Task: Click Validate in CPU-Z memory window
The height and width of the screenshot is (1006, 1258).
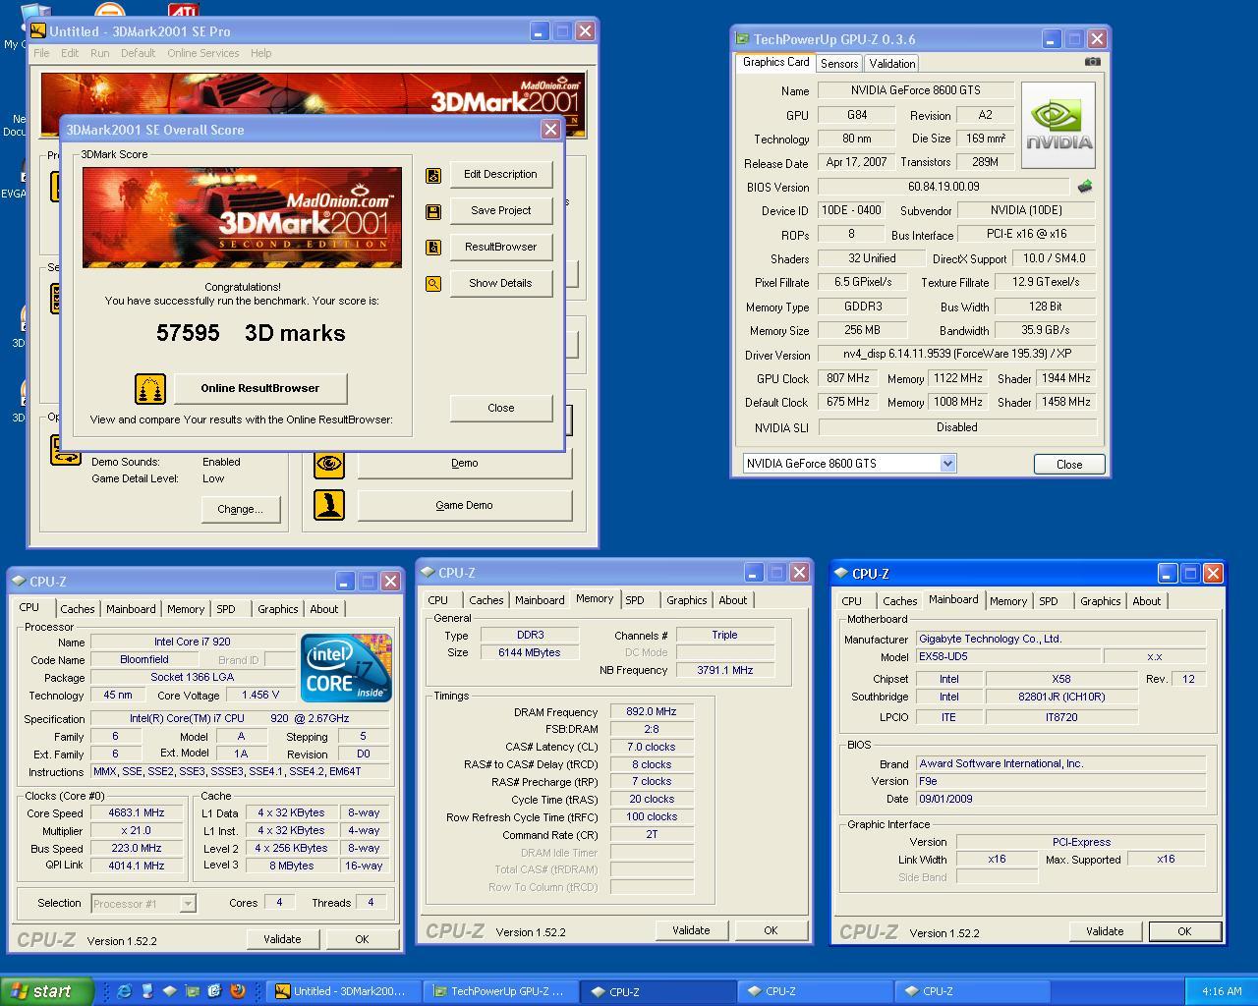Action: coord(691,930)
